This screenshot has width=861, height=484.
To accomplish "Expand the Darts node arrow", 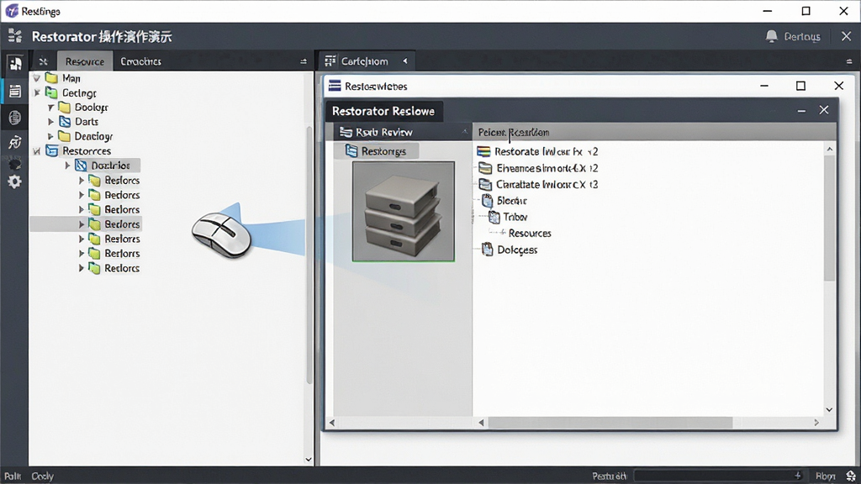I will tap(51, 121).
